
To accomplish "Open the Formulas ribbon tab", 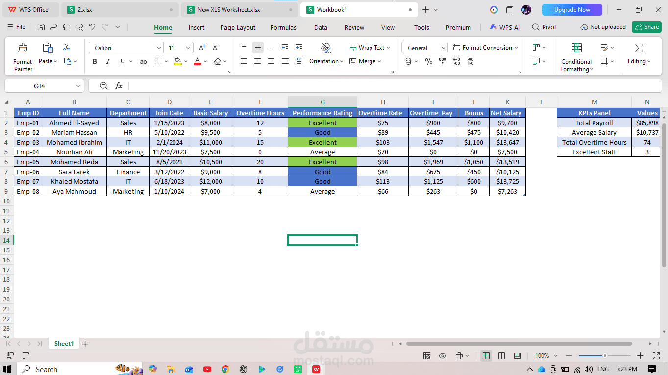I will tap(283, 27).
